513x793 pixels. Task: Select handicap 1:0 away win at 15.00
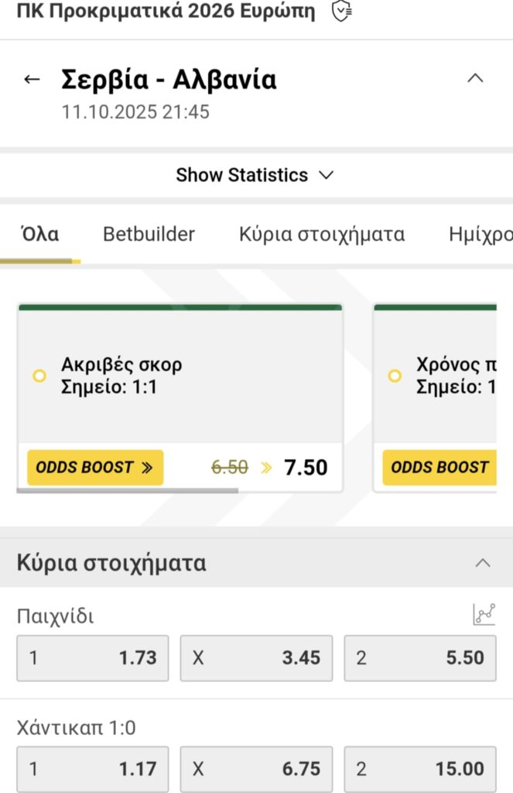[420, 769]
